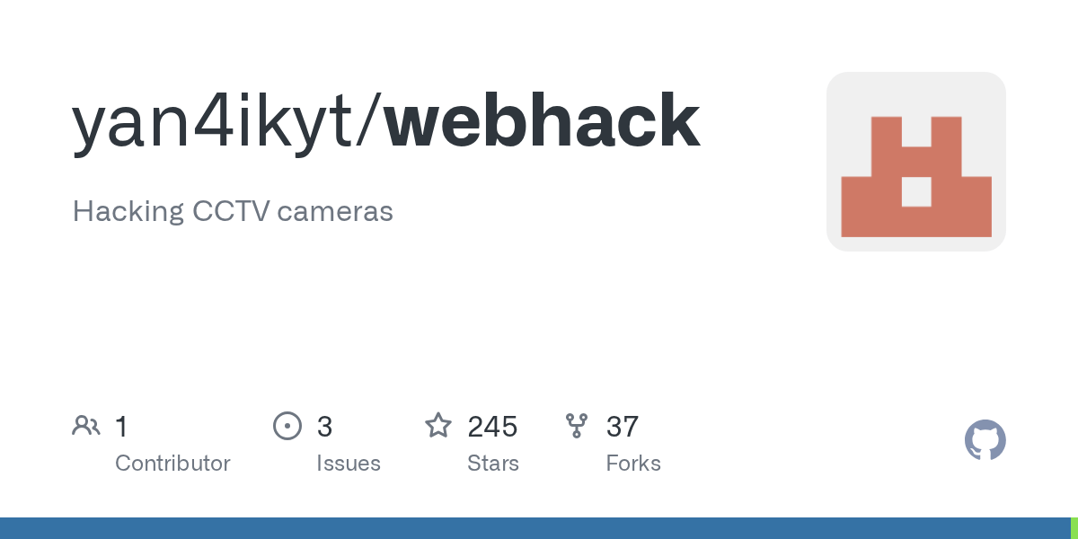The height and width of the screenshot is (539, 1078).
Task: Click the issues circle-dot icon
Action: point(287,425)
